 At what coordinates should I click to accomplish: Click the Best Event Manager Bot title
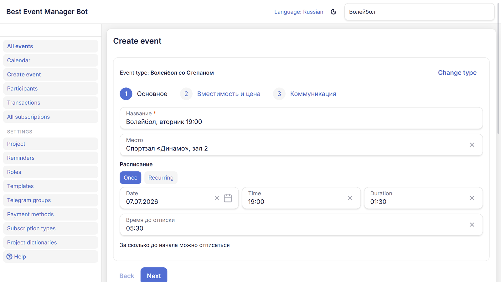pos(47,12)
